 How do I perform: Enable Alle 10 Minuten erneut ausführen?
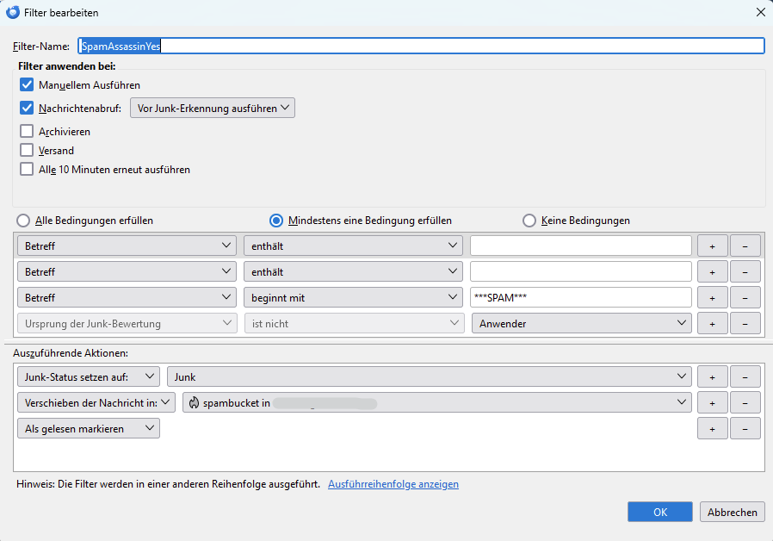pos(27,170)
